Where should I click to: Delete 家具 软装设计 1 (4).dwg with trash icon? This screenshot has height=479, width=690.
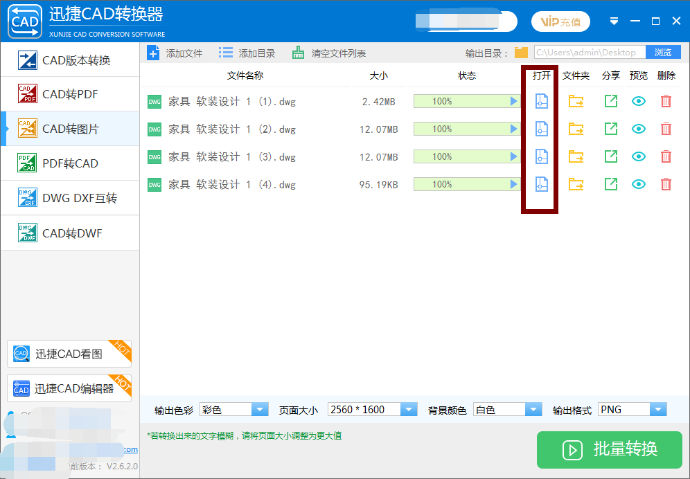(666, 184)
